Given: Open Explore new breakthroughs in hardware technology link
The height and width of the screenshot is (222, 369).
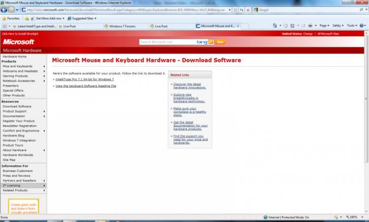Looking at the screenshot, I should [x=189, y=98].
